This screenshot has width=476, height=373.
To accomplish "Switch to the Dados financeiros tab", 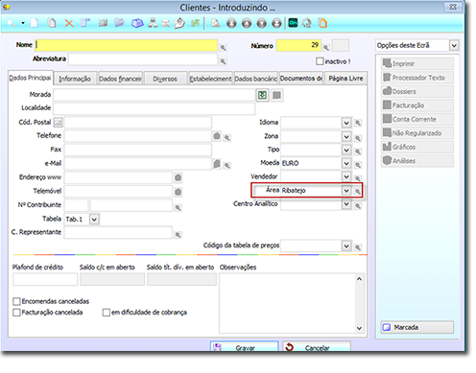I will pos(121,79).
